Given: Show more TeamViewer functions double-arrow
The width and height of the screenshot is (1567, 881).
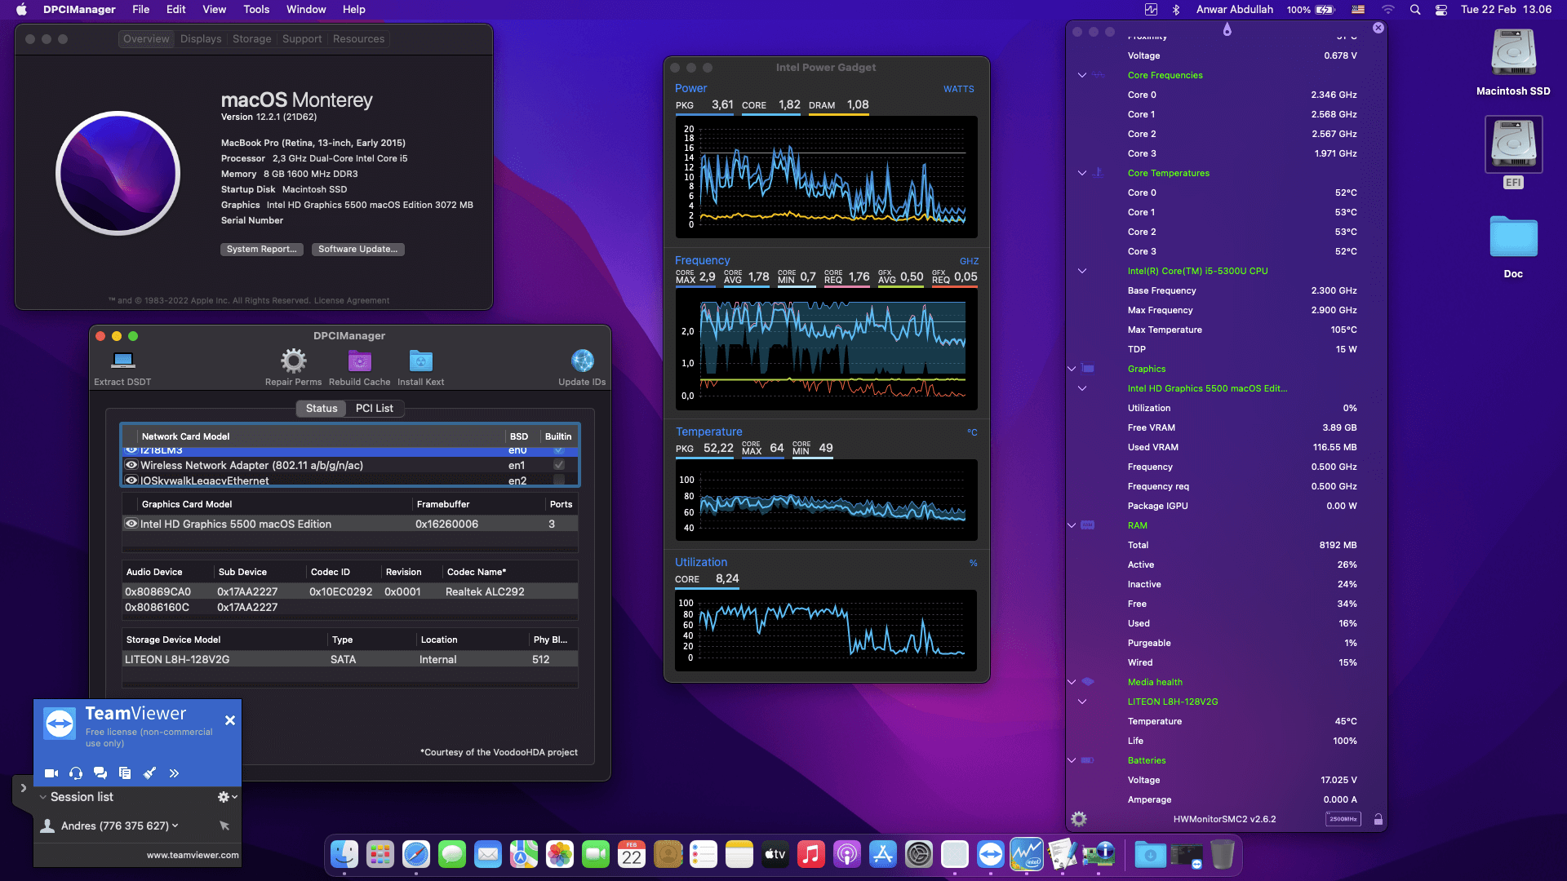Looking at the screenshot, I should point(174,773).
